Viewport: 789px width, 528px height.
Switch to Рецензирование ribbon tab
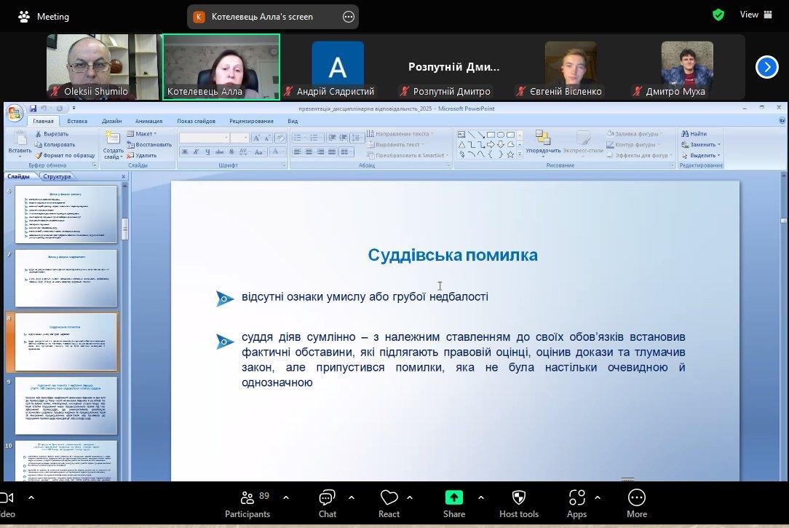coord(251,121)
